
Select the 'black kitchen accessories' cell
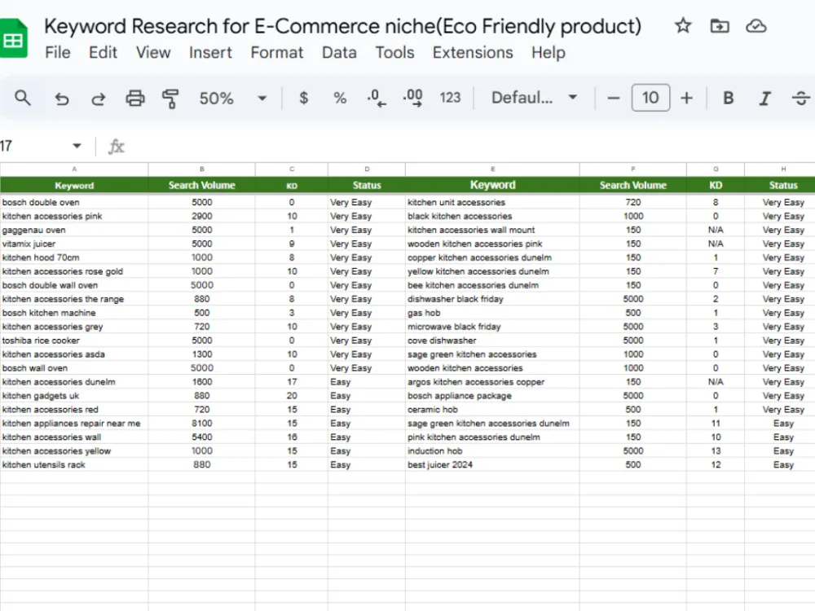point(493,216)
